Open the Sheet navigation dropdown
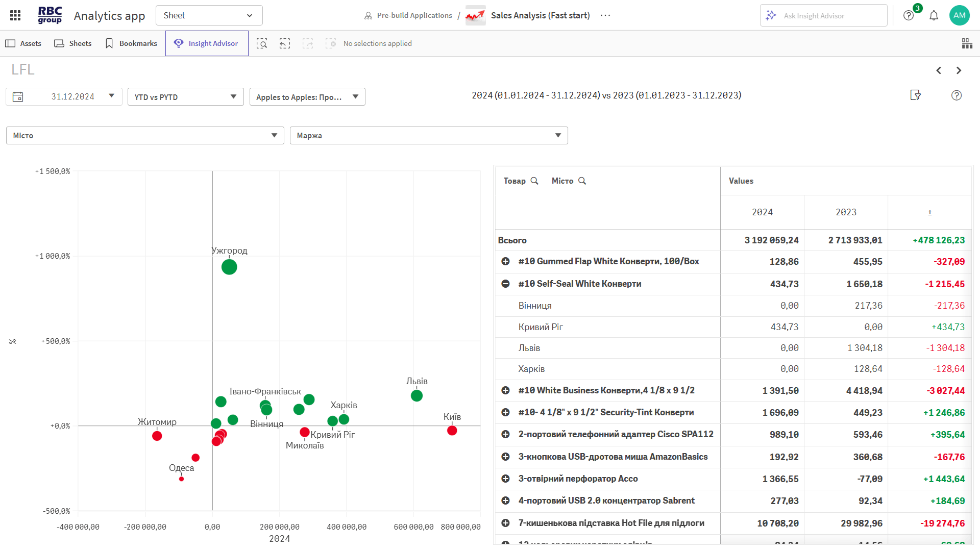Image resolution: width=980 pixels, height=551 pixels. point(209,15)
